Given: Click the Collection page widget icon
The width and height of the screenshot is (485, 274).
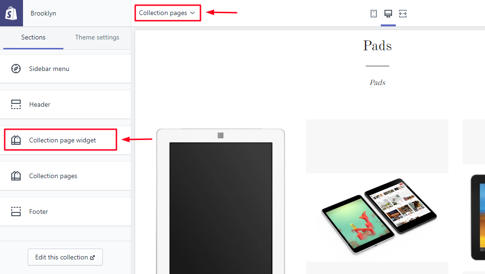Looking at the screenshot, I should point(16,140).
